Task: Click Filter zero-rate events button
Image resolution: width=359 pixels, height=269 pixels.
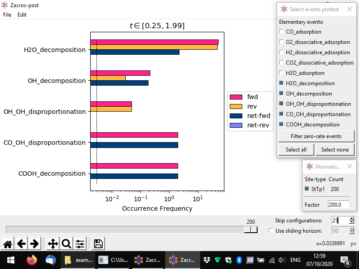Action: pyautogui.click(x=316, y=136)
